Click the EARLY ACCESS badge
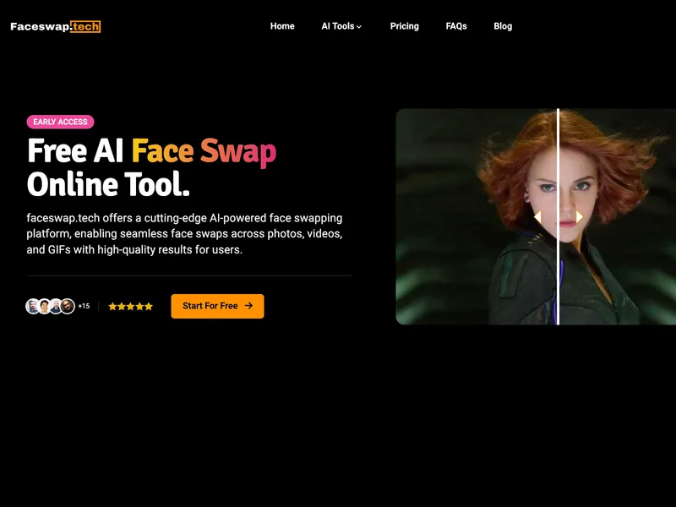This screenshot has width=676, height=507. (60, 122)
